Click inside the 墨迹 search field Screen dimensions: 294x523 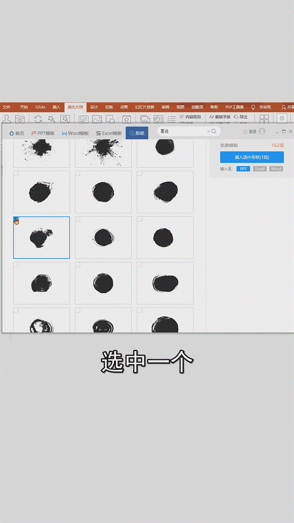point(181,132)
